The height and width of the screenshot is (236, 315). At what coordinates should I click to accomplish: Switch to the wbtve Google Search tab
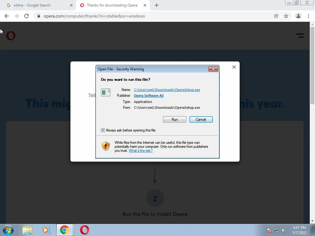[x=38, y=5]
